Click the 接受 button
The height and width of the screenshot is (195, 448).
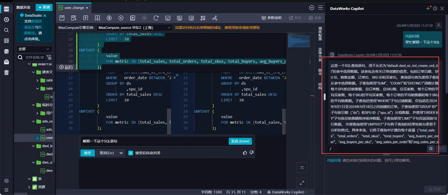click(87, 153)
